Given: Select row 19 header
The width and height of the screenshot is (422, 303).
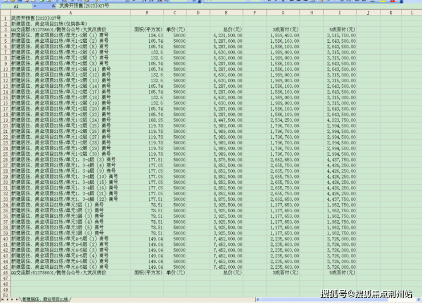Looking at the screenshot, I should coord(5,120).
